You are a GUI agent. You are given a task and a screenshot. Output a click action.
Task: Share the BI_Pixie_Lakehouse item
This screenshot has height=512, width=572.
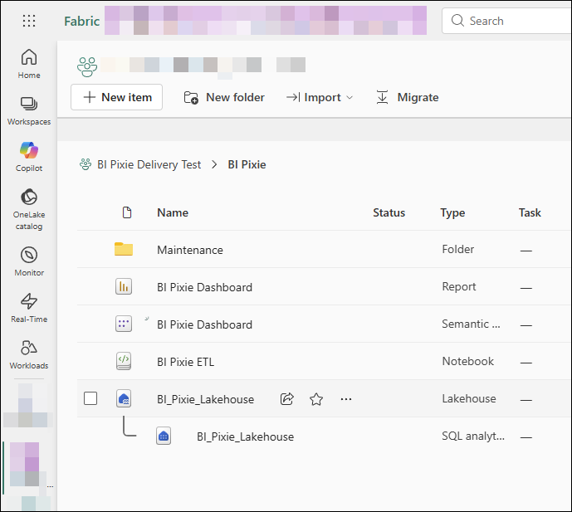pos(287,399)
